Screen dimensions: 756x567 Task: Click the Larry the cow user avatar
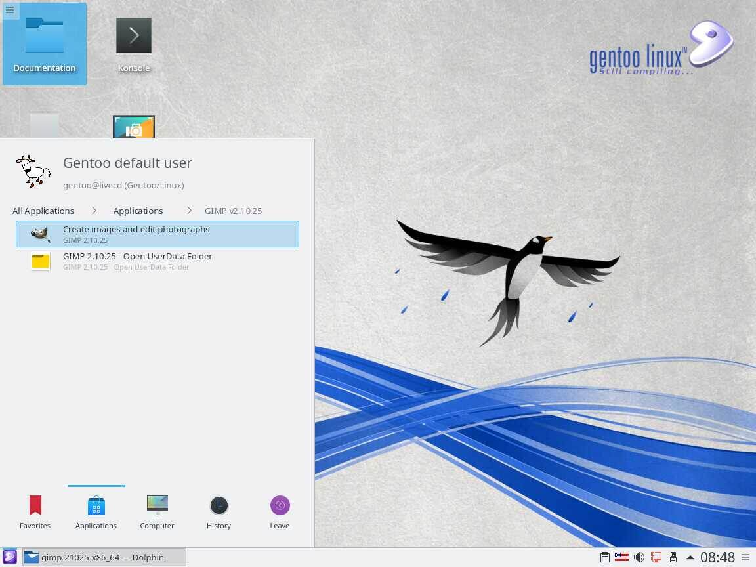click(x=33, y=171)
